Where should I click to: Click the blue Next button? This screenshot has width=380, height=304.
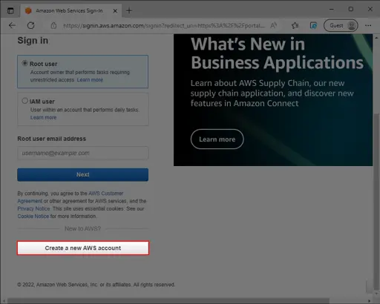click(83, 175)
